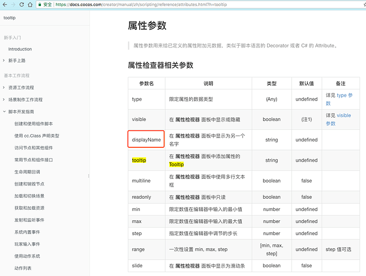The image size is (366, 276).
Task: Follow the visible 参数 link in table
Action: [343, 115]
